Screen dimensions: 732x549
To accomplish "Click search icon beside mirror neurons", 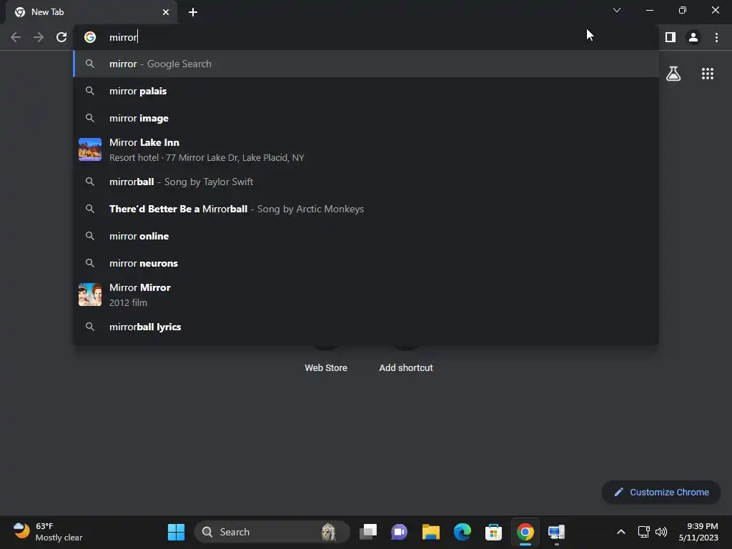I will 90,263.
